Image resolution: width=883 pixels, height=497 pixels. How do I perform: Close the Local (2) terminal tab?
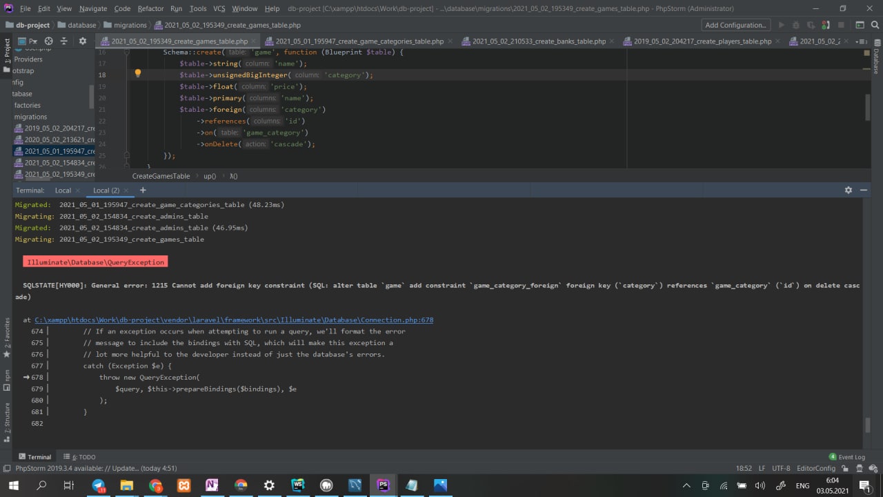pyautogui.click(x=127, y=191)
